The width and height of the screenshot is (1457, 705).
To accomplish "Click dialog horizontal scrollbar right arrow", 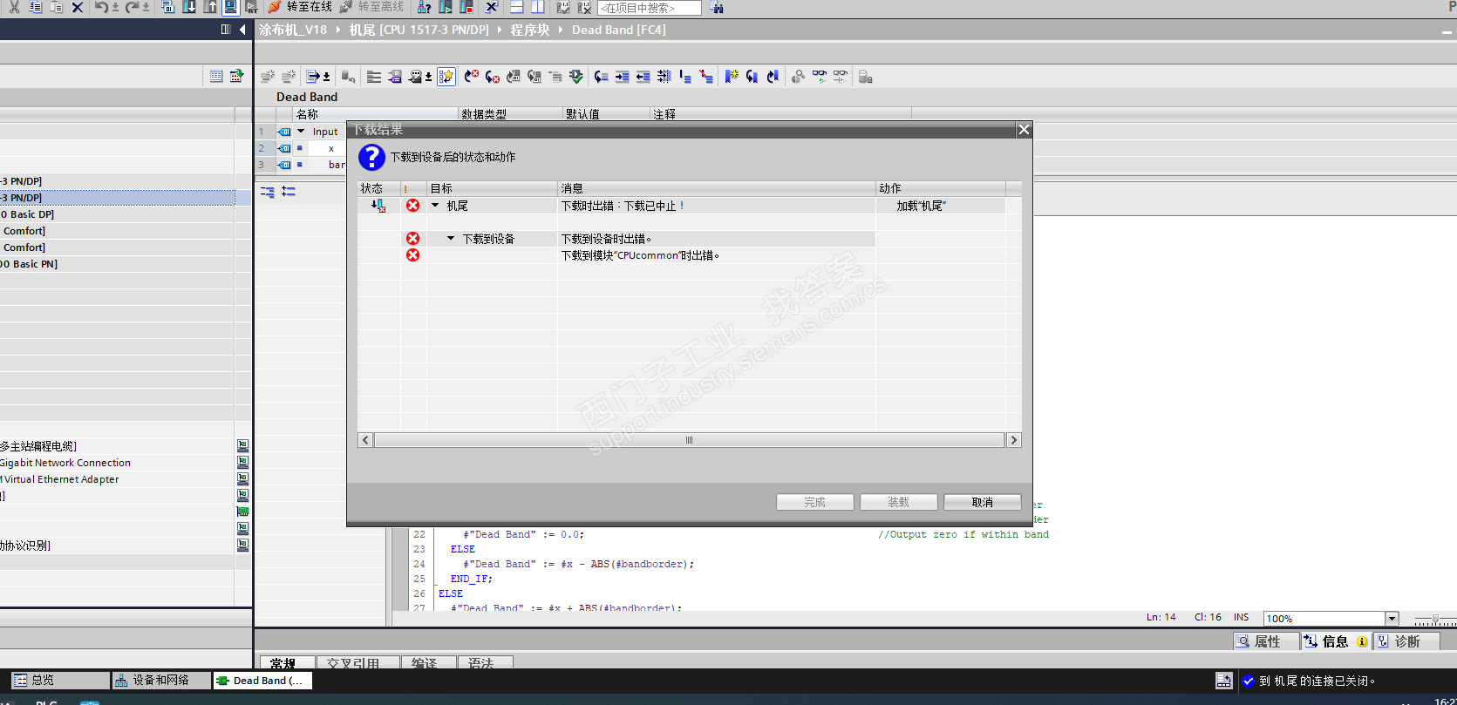I will coord(1013,440).
